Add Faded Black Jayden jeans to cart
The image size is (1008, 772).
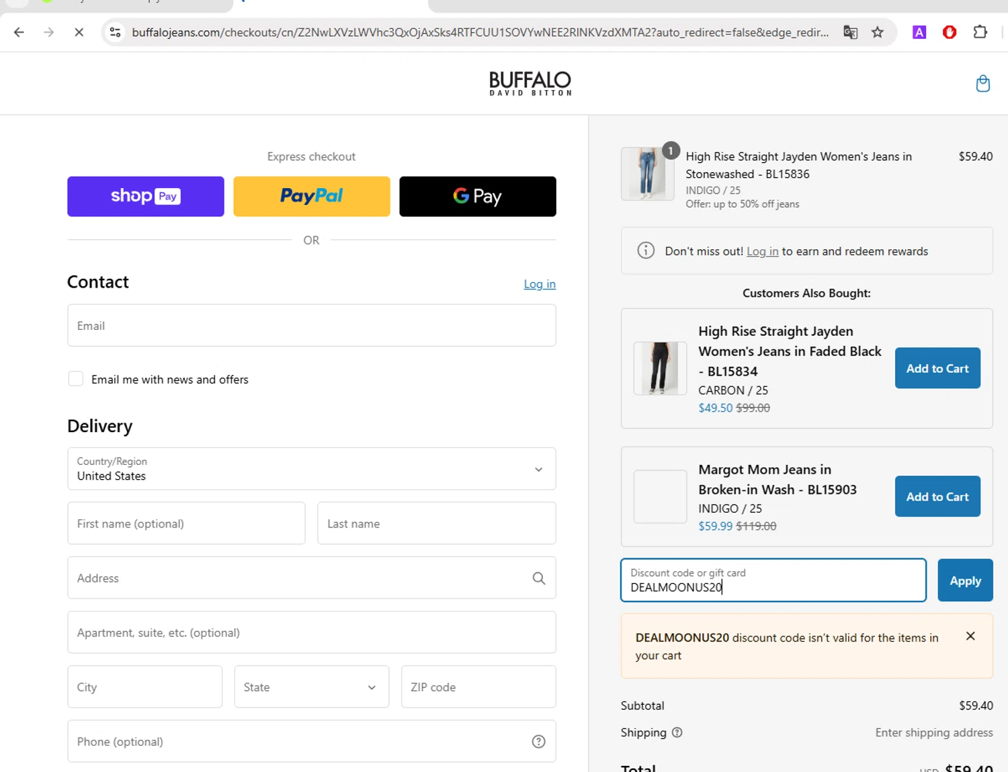pos(937,368)
